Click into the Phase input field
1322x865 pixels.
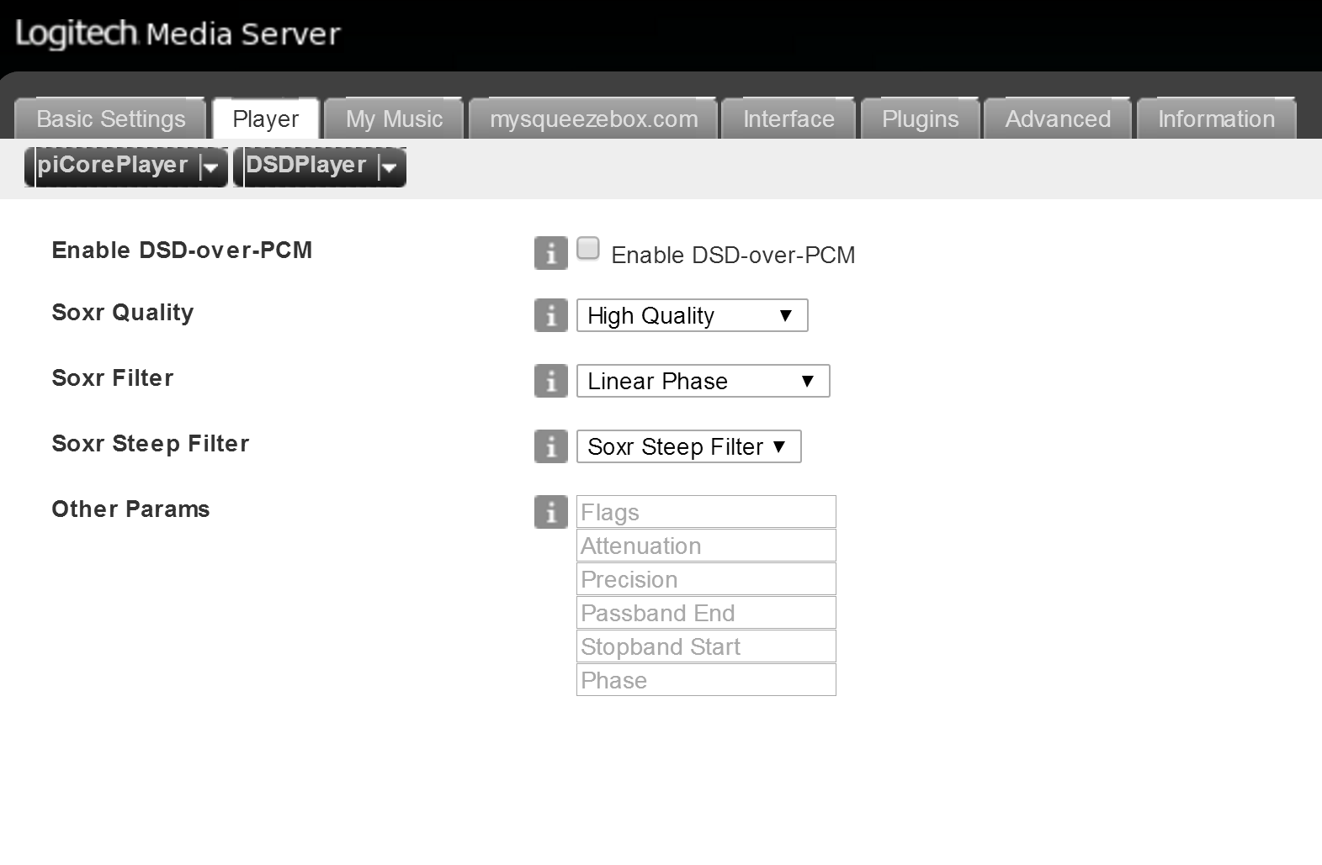point(706,680)
